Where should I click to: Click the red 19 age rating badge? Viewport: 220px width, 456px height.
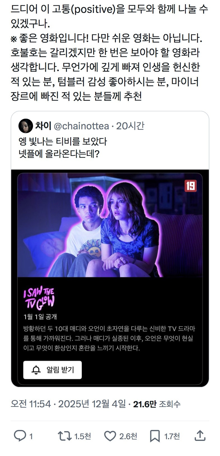[x=191, y=186]
